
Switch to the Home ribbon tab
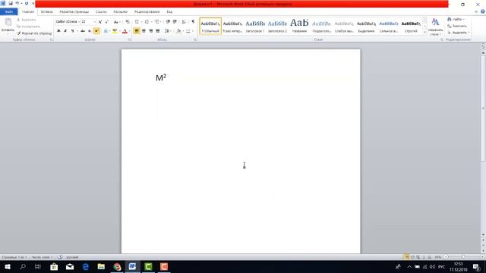click(x=28, y=12)
